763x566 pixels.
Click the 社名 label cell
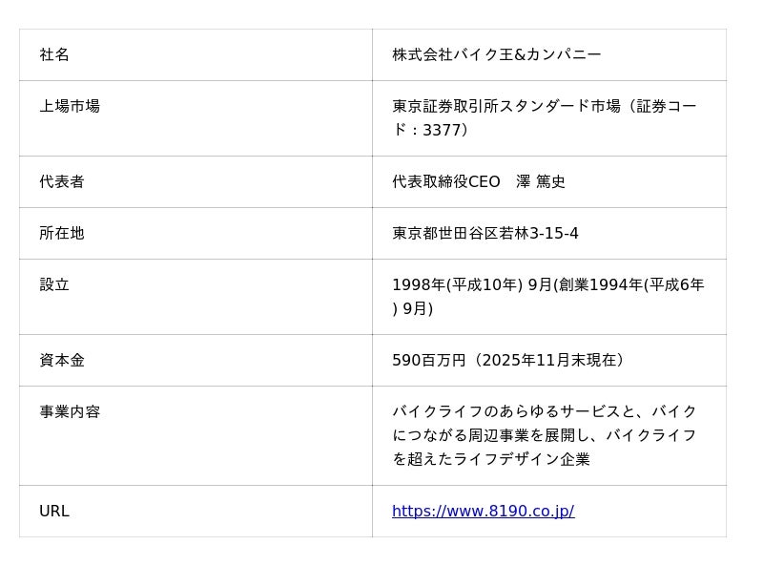54,54
